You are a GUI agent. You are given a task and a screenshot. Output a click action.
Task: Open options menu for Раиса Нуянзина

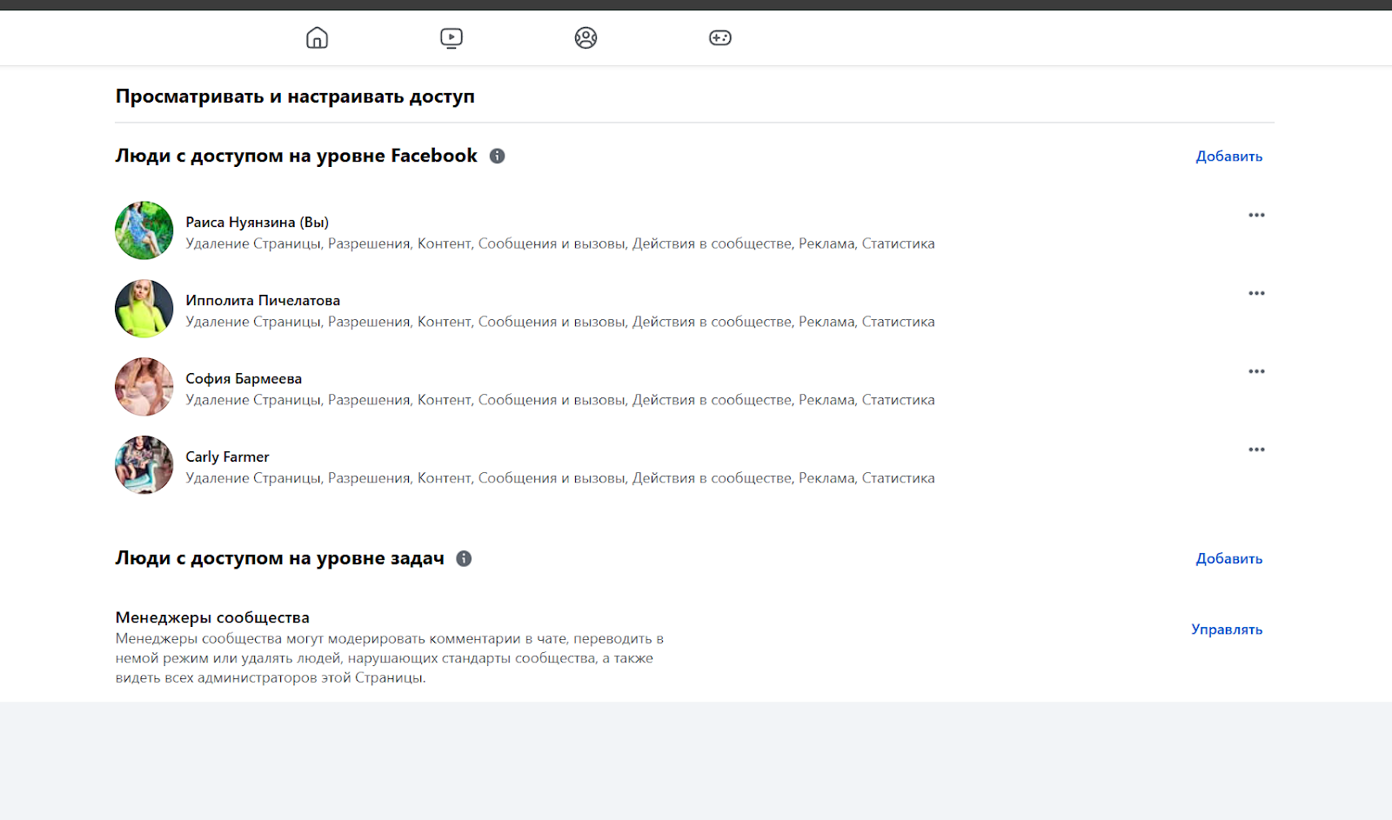[x=1256, y=215]
